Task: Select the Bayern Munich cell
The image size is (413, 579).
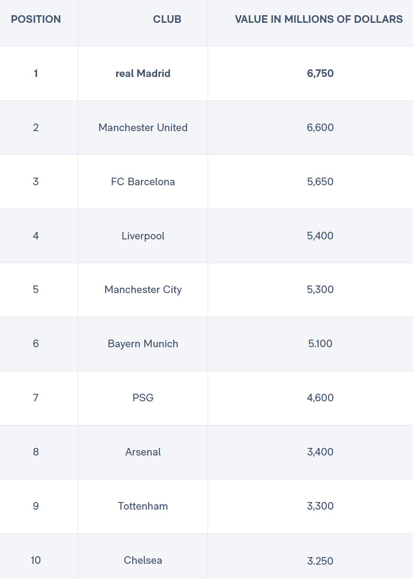Action: pos(143,344)
